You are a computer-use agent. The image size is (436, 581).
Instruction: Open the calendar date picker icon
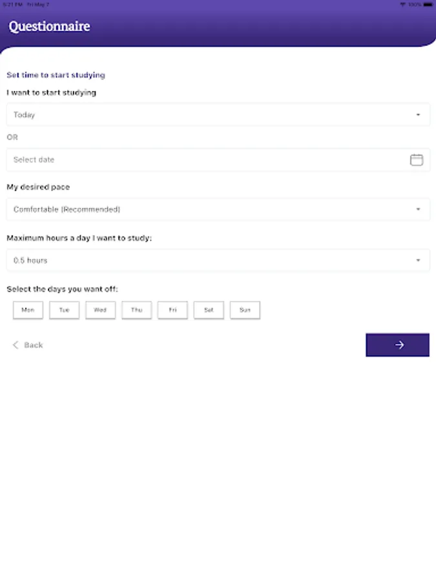[417, 160]
